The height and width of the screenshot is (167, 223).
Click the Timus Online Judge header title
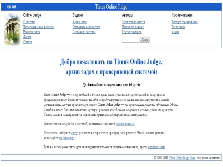tap(111, 7)
